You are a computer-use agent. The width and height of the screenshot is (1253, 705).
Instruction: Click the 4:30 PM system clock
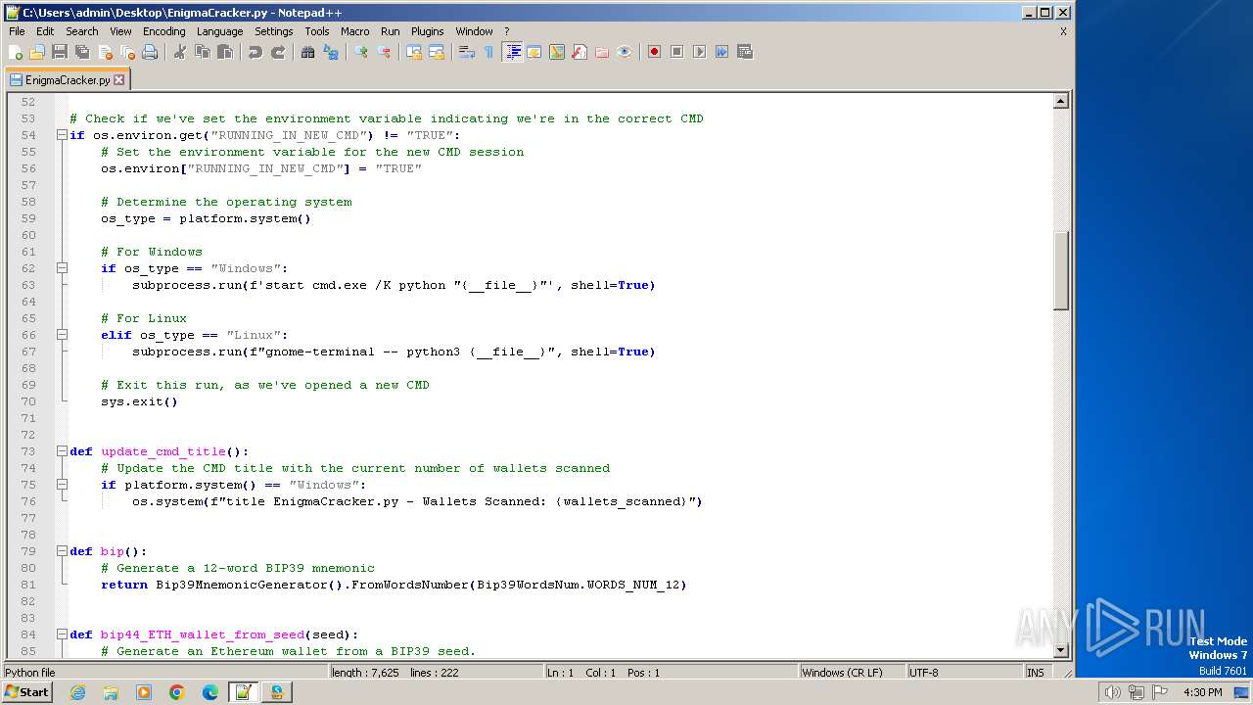click(x=1202, y=692)
